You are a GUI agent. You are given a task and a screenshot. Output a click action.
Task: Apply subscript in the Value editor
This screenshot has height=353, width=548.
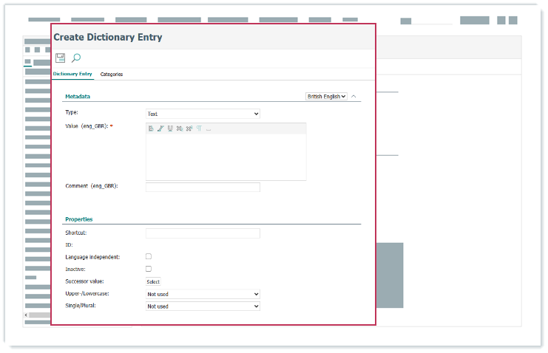coord(180,128)
